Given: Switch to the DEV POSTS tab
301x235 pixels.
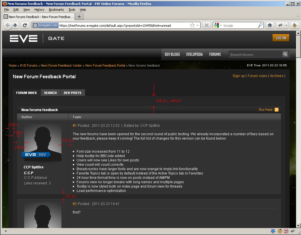Looking at the screenshot, I should point(72,93).
